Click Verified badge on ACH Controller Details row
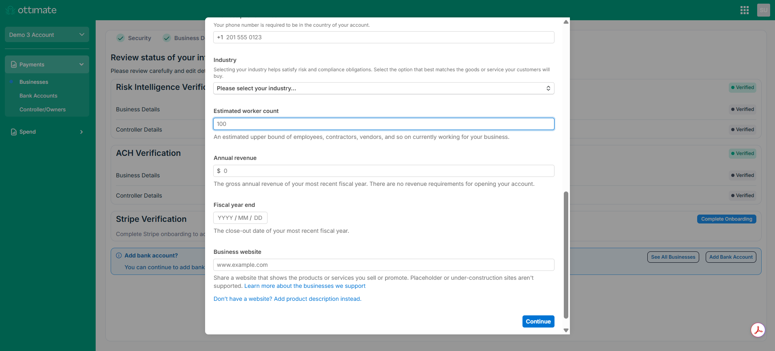 pyautogui.click(x=742, y=196)
